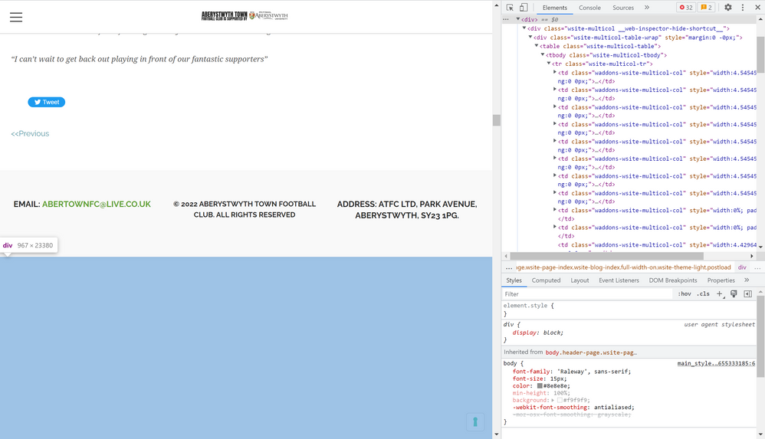Open the hamburger menu on the website
Viewport: 765px width, 439px height.
(16, 17)
